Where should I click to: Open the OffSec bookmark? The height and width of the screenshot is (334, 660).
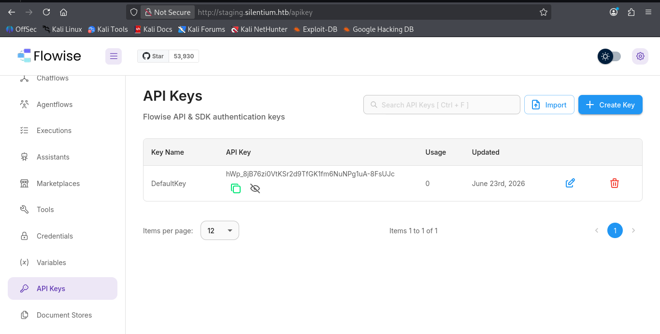(x=21, y=29)
